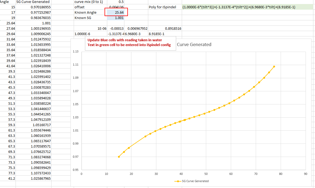Viewport: 315px width, 188px height.
Task: Click the curve mix value 0.5 cell
Action: pos(116,2)
